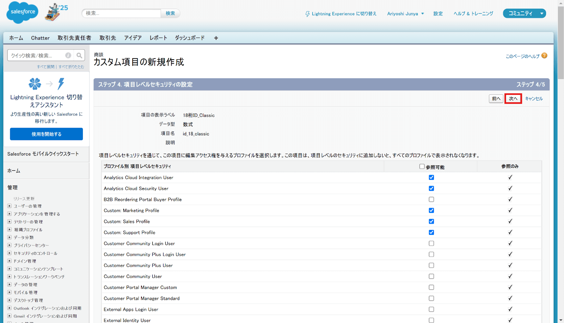Click the 使用を開始する button

point(46,134)
